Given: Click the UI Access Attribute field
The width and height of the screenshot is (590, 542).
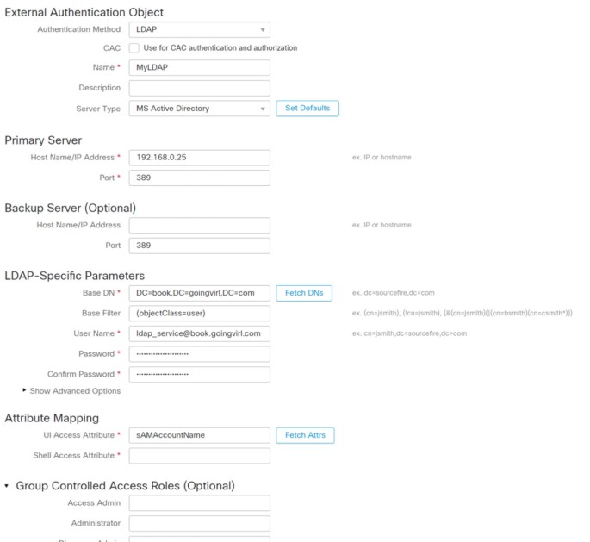Looking at the screenshot, I should coord(199,435).
